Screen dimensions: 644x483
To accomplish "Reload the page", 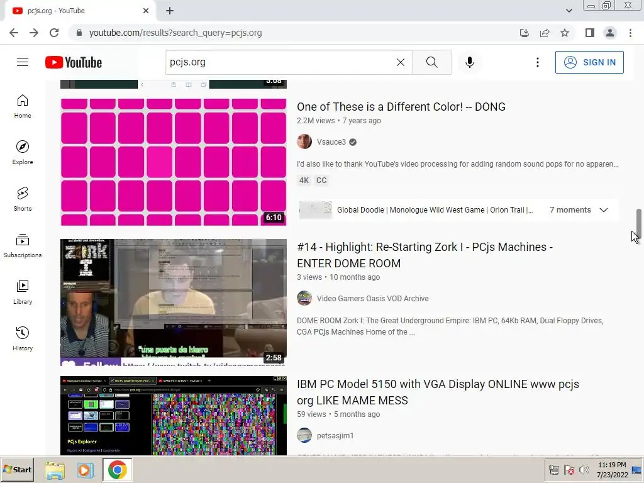I will coord(54,33).
